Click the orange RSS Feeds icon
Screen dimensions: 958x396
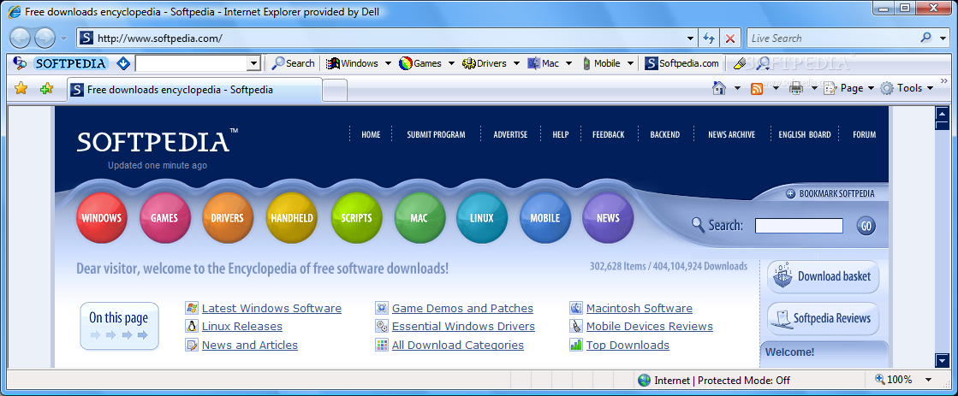pos(756,88)
